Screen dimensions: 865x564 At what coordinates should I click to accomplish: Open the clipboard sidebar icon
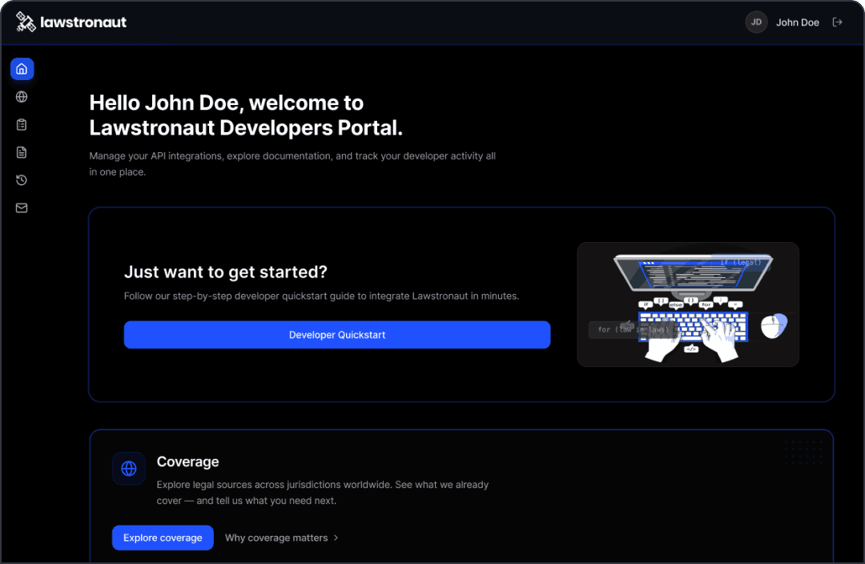click(x=22, y=125)
